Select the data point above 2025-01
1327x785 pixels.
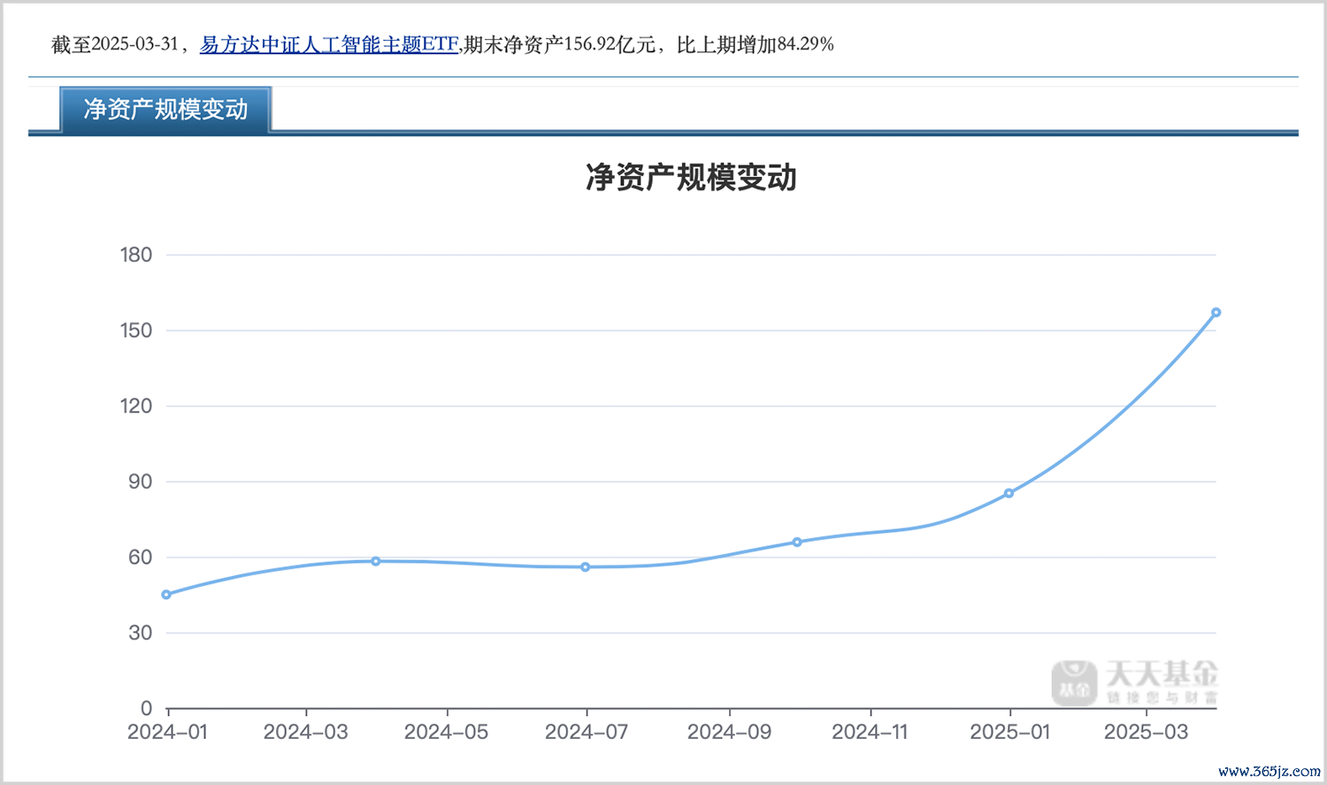click(1009, 493)
